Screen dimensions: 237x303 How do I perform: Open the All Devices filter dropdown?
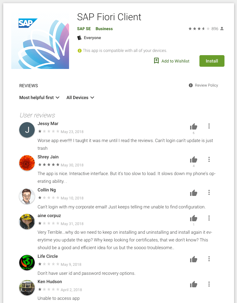click(x=80, y=97)
